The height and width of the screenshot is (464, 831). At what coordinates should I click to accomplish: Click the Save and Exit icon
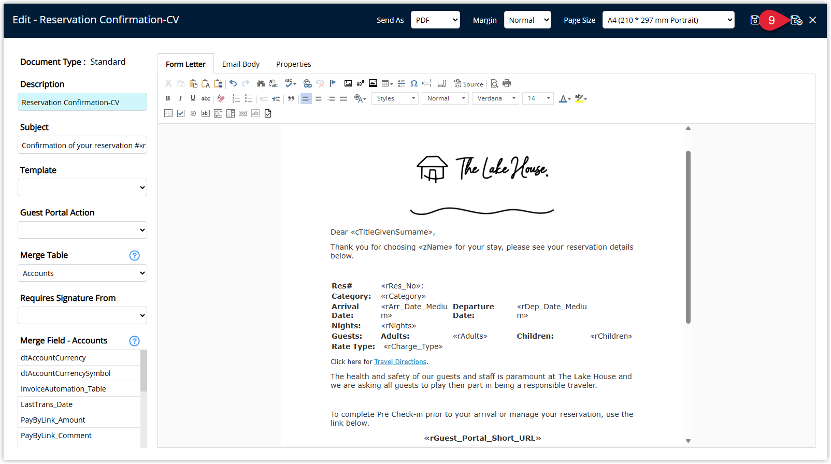click(796, 20)
